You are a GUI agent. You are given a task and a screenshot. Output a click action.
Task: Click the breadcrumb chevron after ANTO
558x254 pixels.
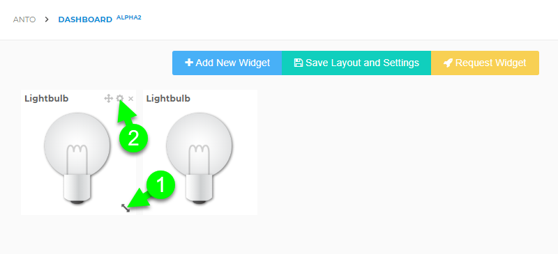click(47, 19)
